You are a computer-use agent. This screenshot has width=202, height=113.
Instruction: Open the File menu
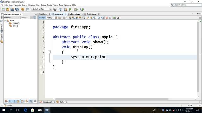click(2, 5)
